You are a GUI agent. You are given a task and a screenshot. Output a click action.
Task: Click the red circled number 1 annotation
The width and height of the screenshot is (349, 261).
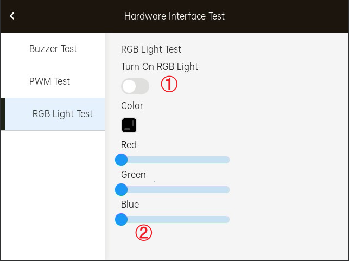pos(169,84)
